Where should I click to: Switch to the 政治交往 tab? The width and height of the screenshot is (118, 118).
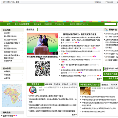[x=57, y=84]
